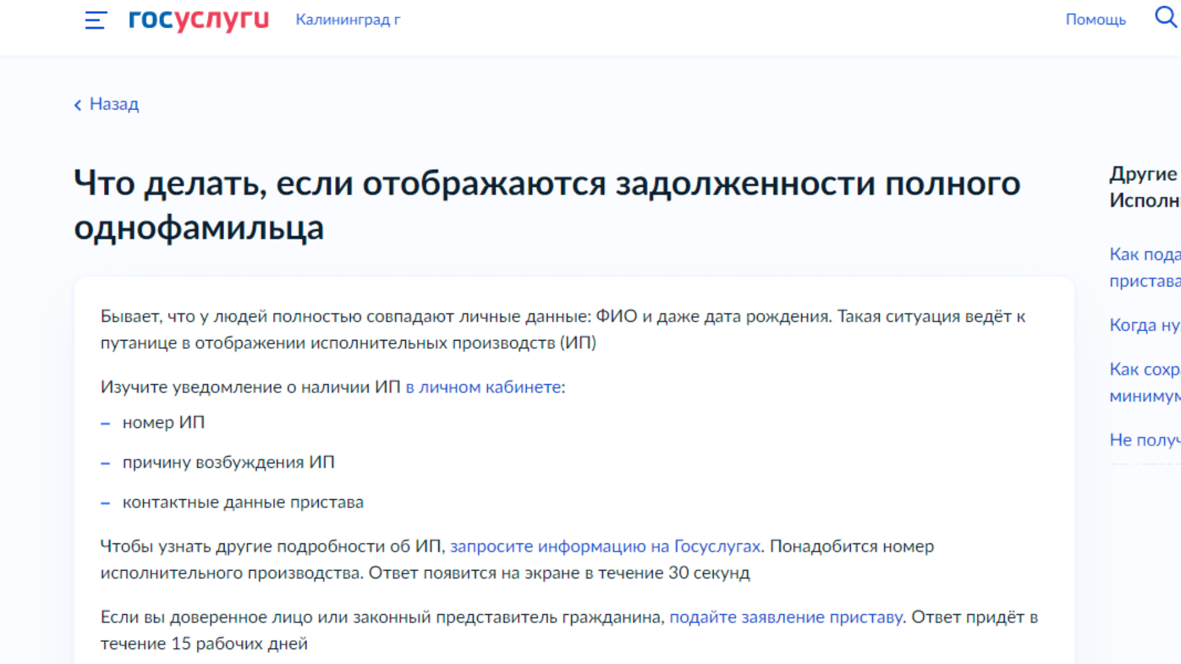Open 'подайте заявление приставу' link
The image size is (1181, 664).
point(785,617)
